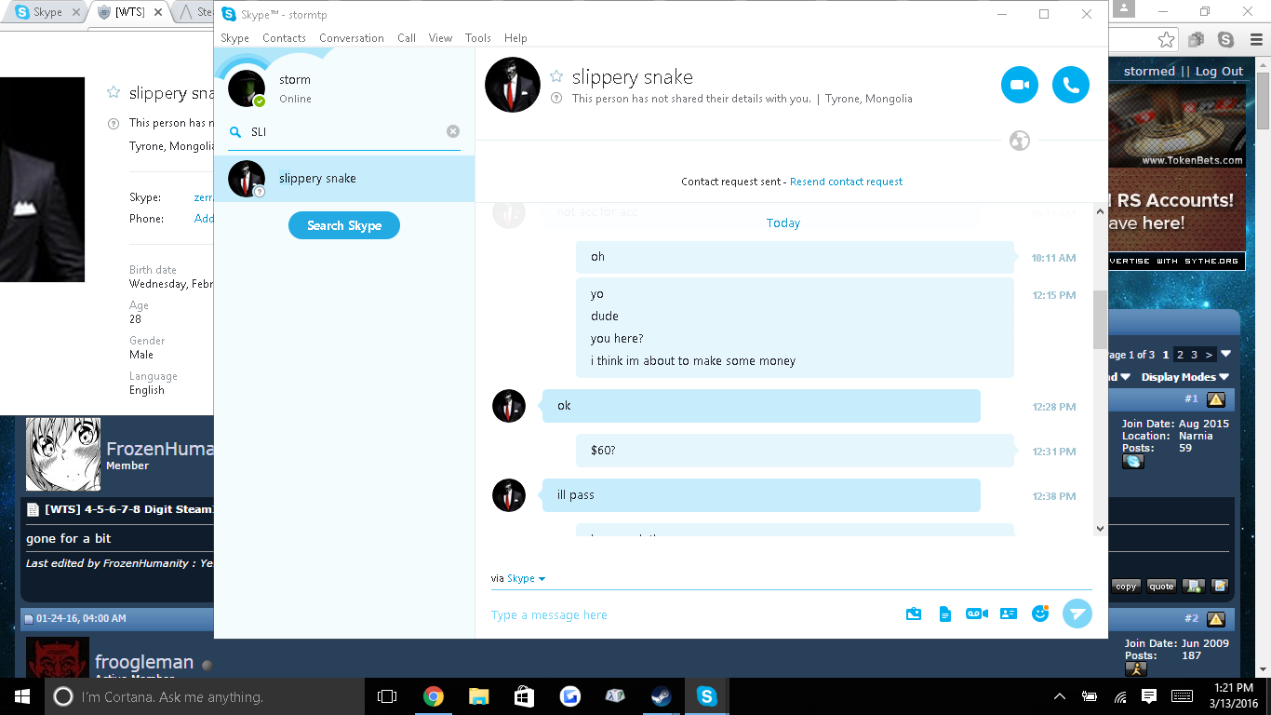Toggle the favorite star in the background profile
1271x715 pixels.
[x=114, y=92]
